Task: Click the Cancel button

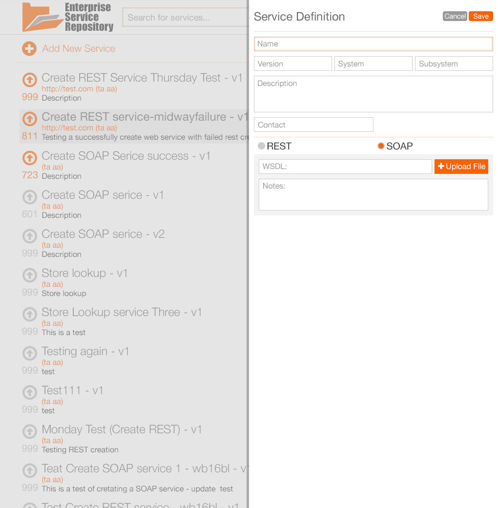Action: 455,16
